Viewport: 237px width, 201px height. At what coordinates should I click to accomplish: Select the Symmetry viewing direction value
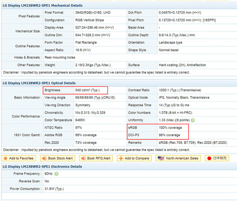pos(83,105)
